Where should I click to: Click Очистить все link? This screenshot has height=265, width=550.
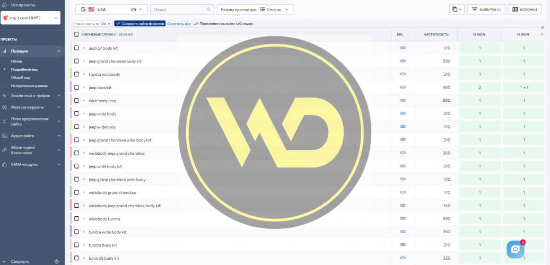click(x=179, y=23)
